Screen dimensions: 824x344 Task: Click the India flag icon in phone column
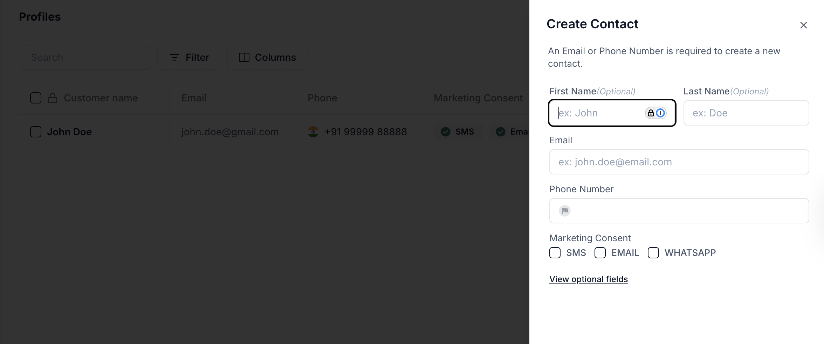[x=313, y=132]
